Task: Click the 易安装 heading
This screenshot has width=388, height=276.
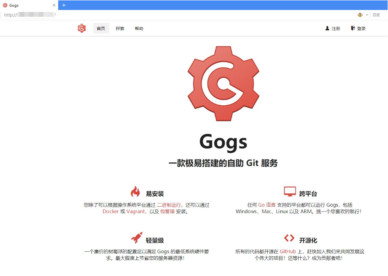Action: pyautogui.click(x=155, y=194)
